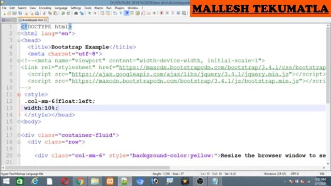Click the Save Recorded Macro icon
Viewport: 331px width, 186px height.
pyautogui.click(x=184, y=13)
